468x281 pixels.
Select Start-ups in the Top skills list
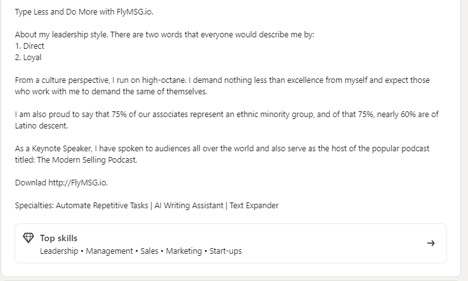pos(226,251)
